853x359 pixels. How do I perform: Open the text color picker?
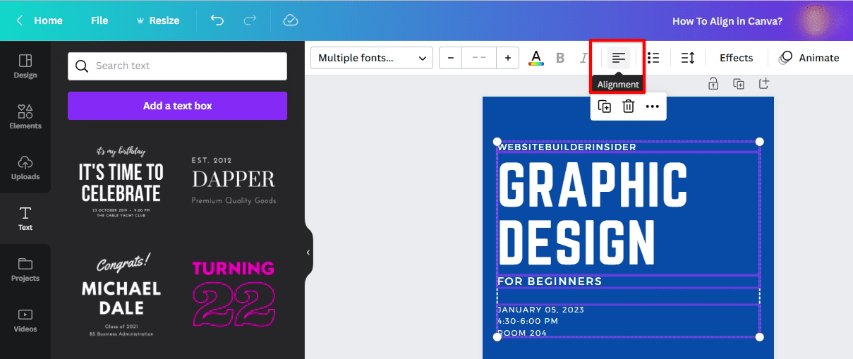pos(536,58)
